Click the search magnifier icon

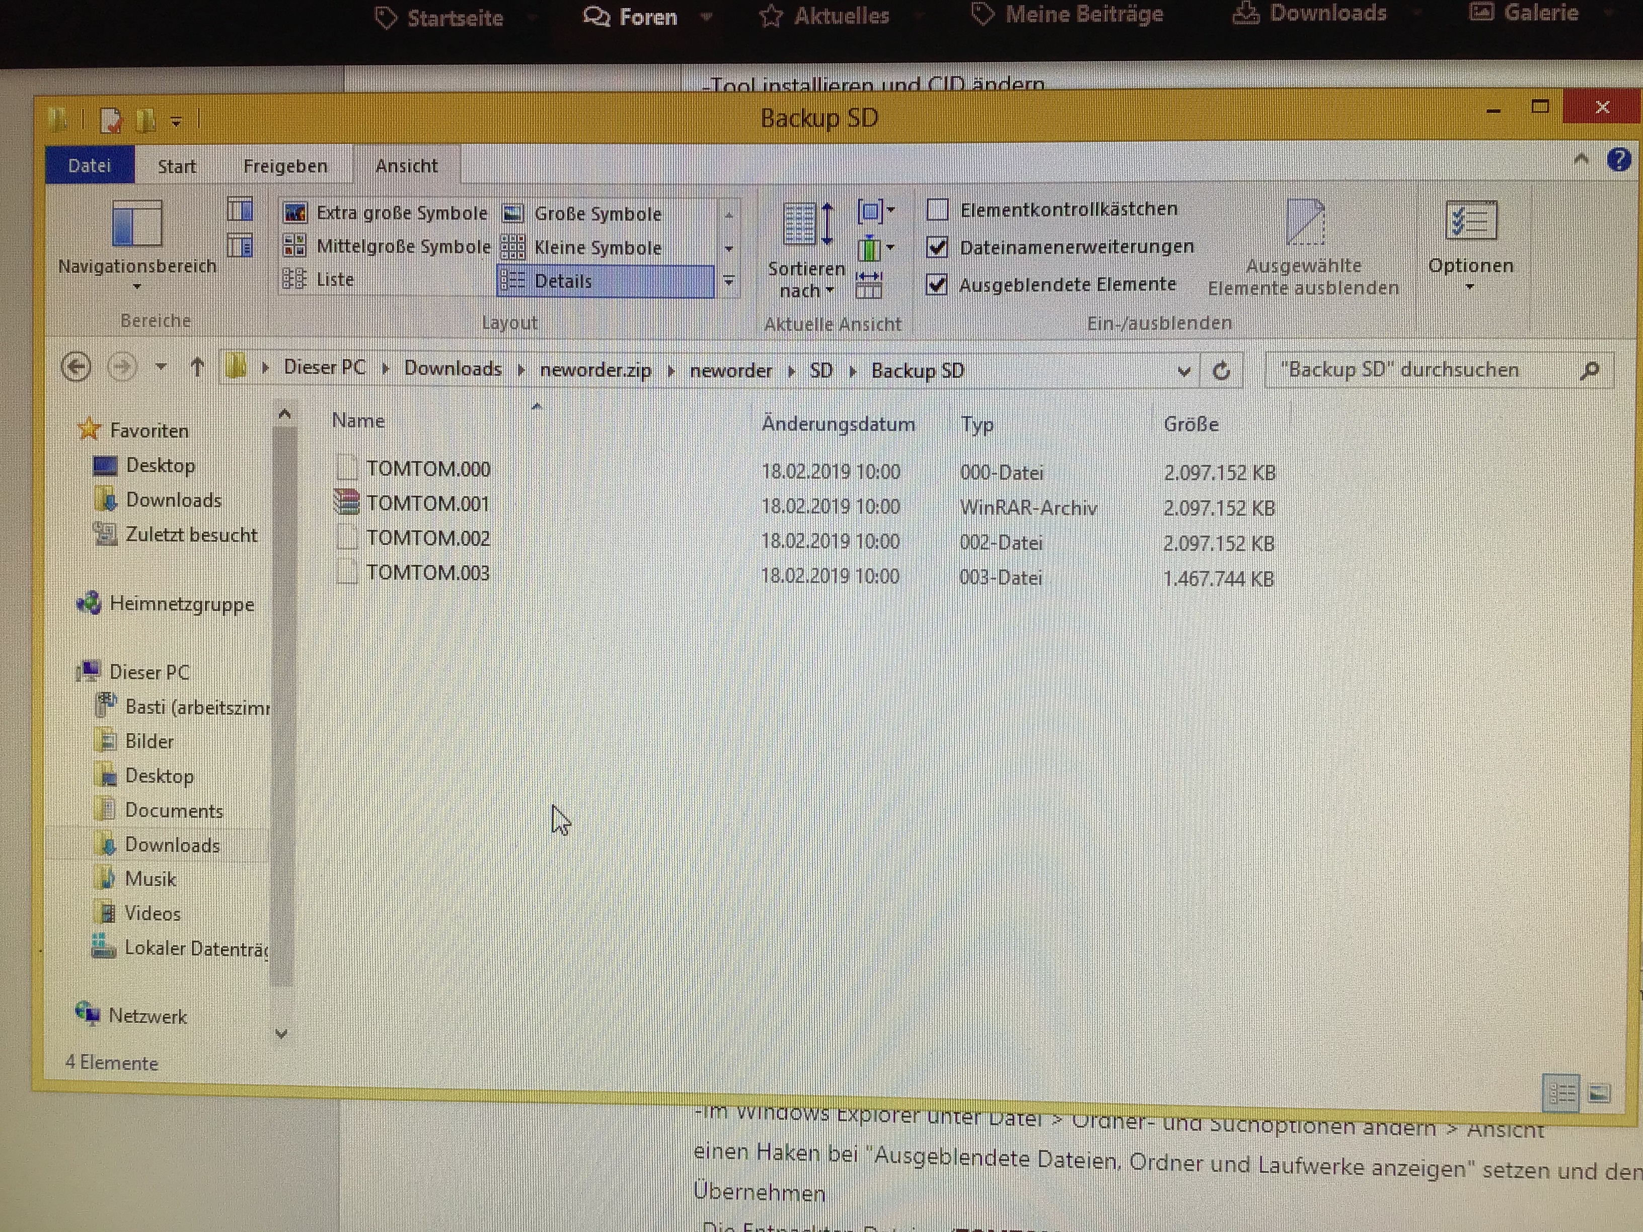coord(1589,370)
